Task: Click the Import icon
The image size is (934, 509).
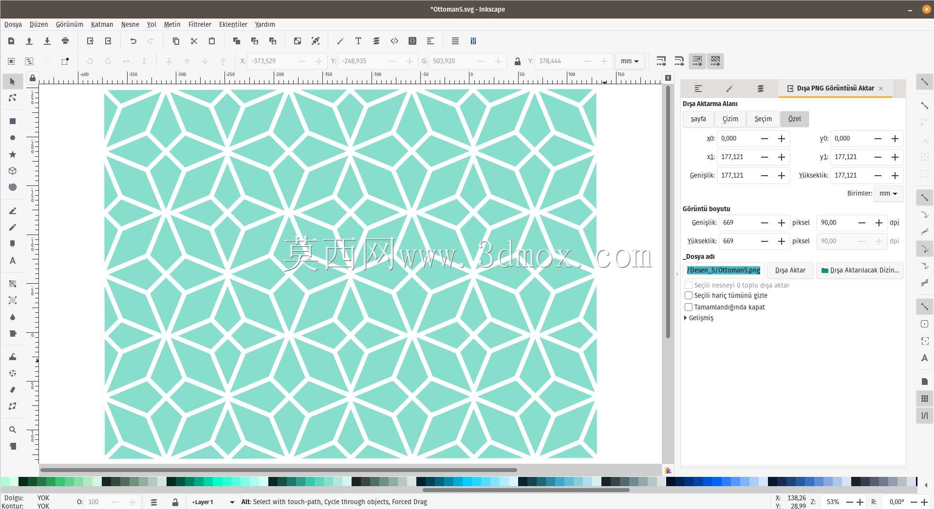Action: 90,41
